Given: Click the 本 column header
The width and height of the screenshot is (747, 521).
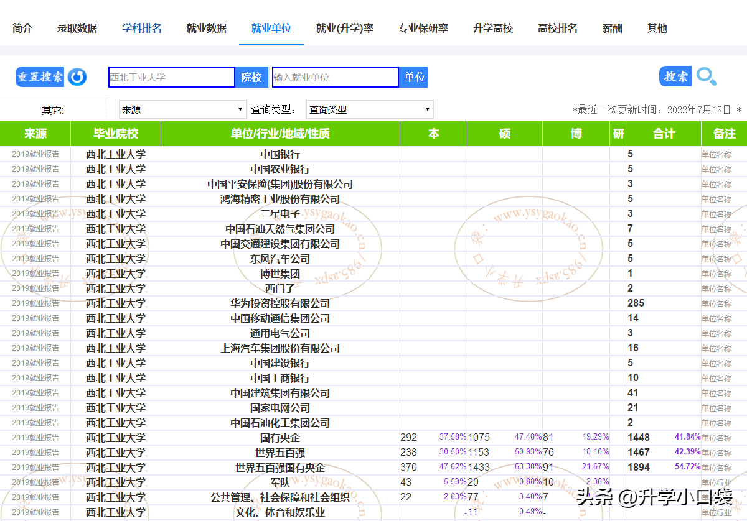Looking at the screenshot, I should [x=434, y=134].
